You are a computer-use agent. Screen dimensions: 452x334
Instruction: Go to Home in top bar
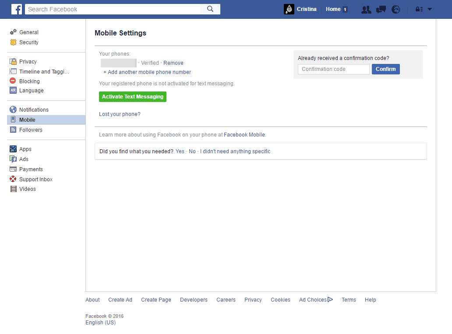(333, 9)
